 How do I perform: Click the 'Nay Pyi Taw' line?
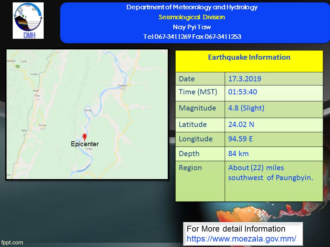click(192, 27)
